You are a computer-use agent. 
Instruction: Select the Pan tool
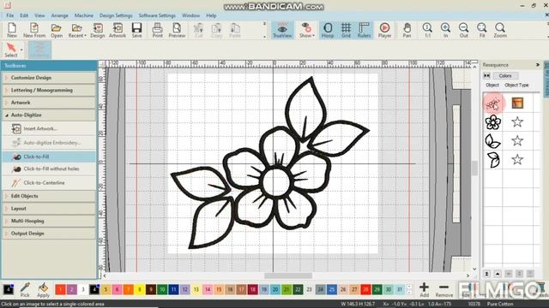pos(407,30)
